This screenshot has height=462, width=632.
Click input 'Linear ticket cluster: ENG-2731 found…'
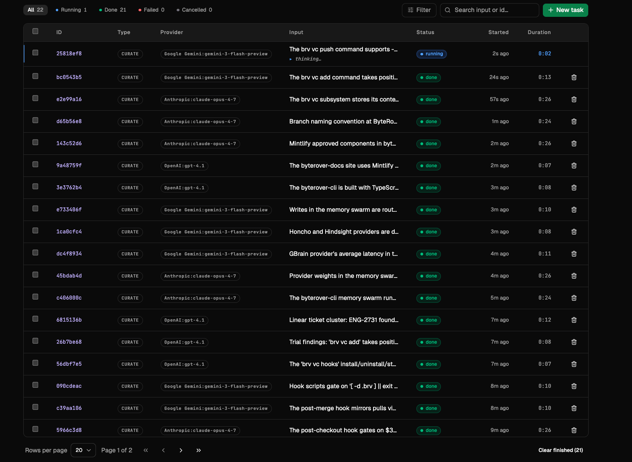point(344,320)
